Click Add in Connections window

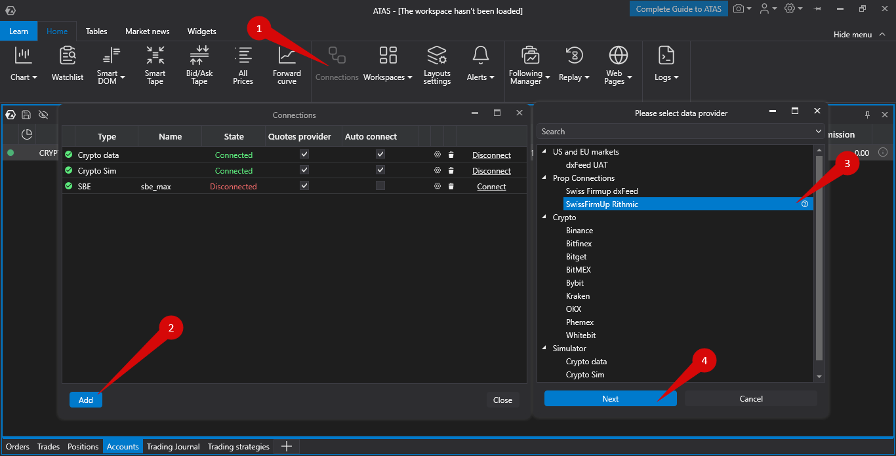[x=86, y=400]
